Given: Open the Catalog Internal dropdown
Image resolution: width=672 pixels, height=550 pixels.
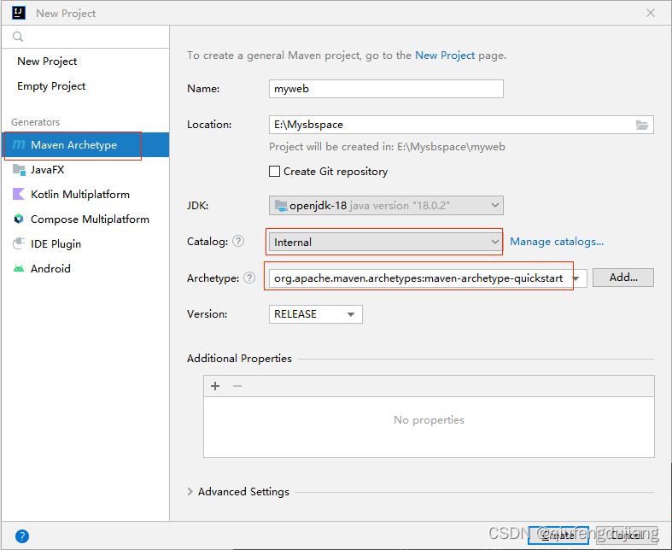Looking at the screenshot, I should (386, 243).
